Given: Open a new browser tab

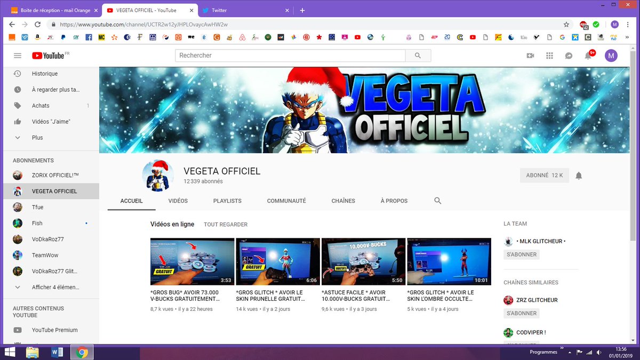Looking at the screenshot, I should 302,10.
